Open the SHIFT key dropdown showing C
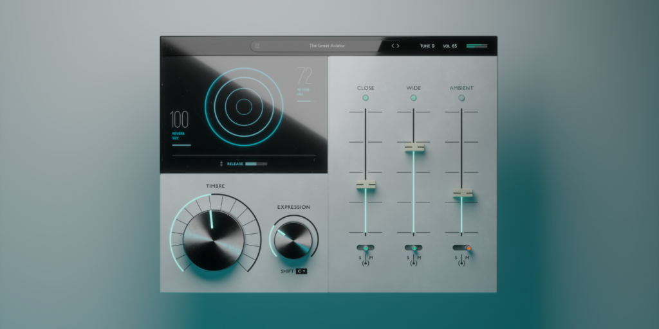The height and width of the screenshot is (329, 659). pyautogui.click(x=301, y=271)
